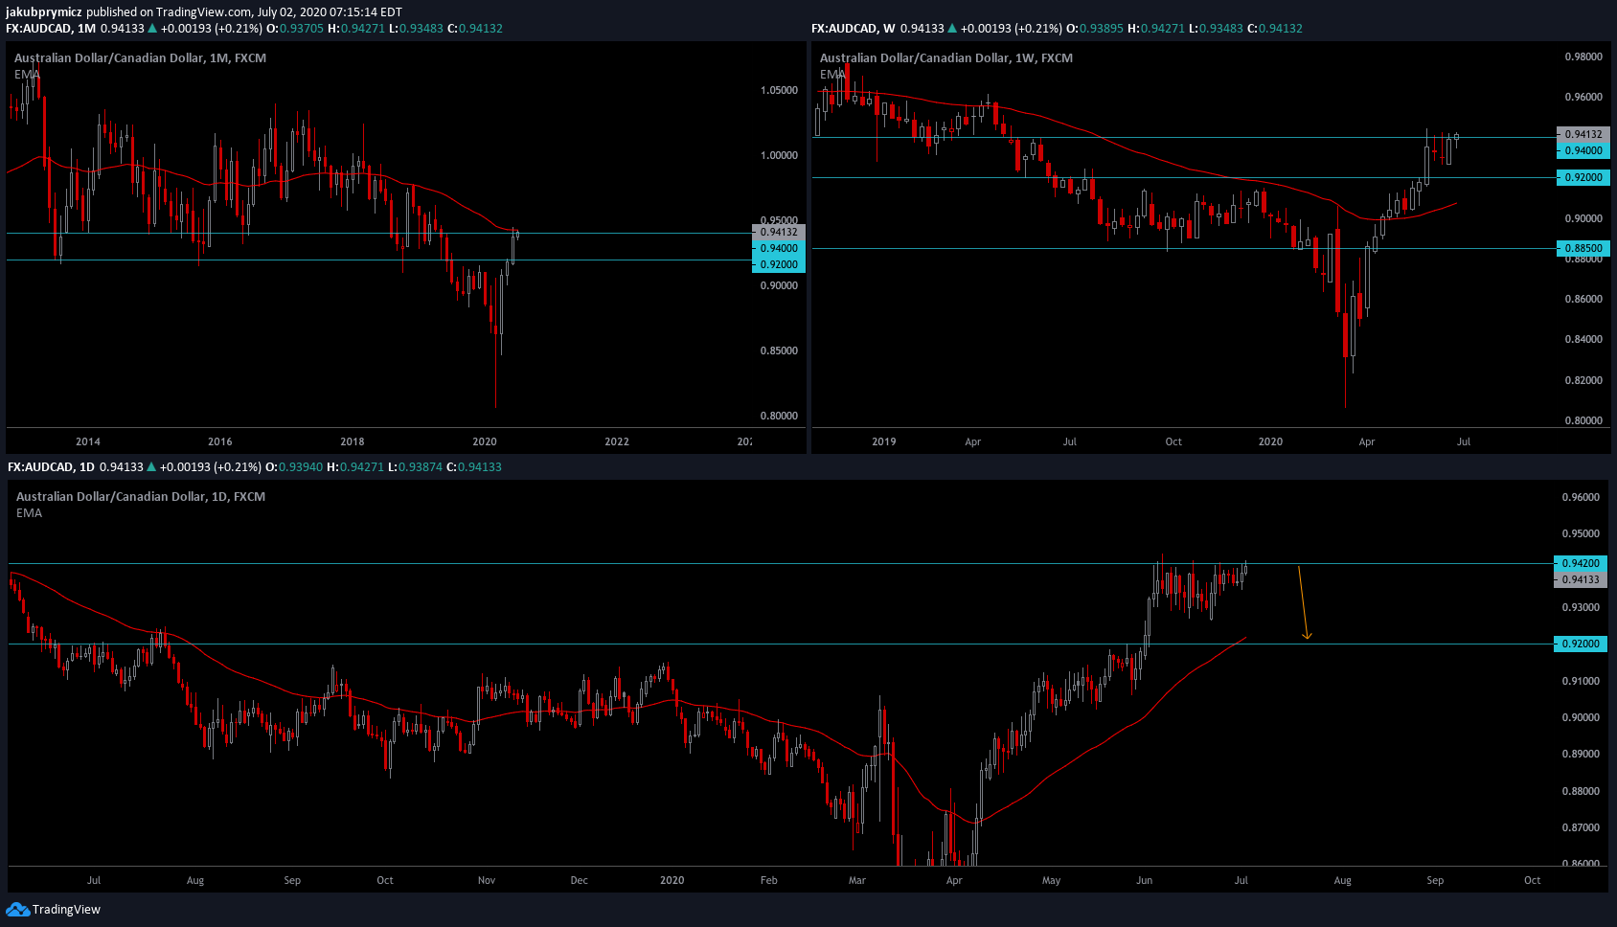Click the 0.96000 weekly price axis label
Viewport: 1617px width, 927px height.
[x=1583, y=97]
